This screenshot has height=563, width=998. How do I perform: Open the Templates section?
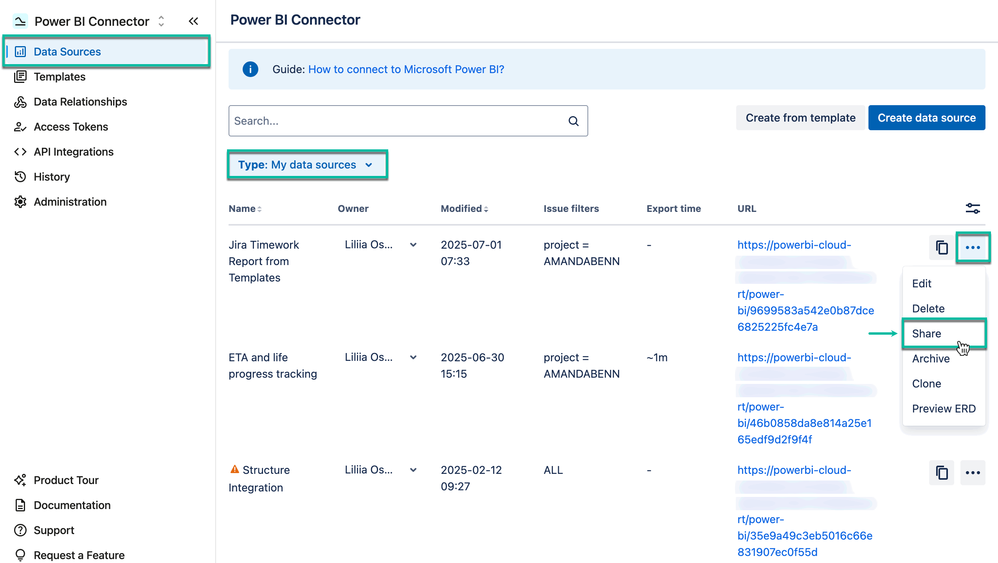pos(59,77)
